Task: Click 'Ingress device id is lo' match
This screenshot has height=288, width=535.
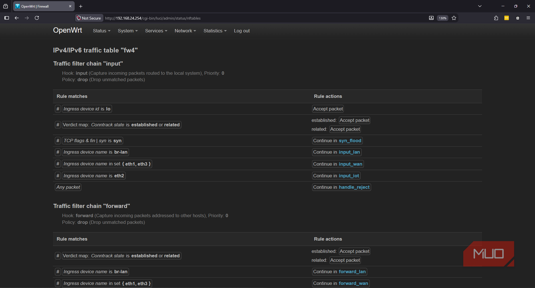Action: click(87, 109)
